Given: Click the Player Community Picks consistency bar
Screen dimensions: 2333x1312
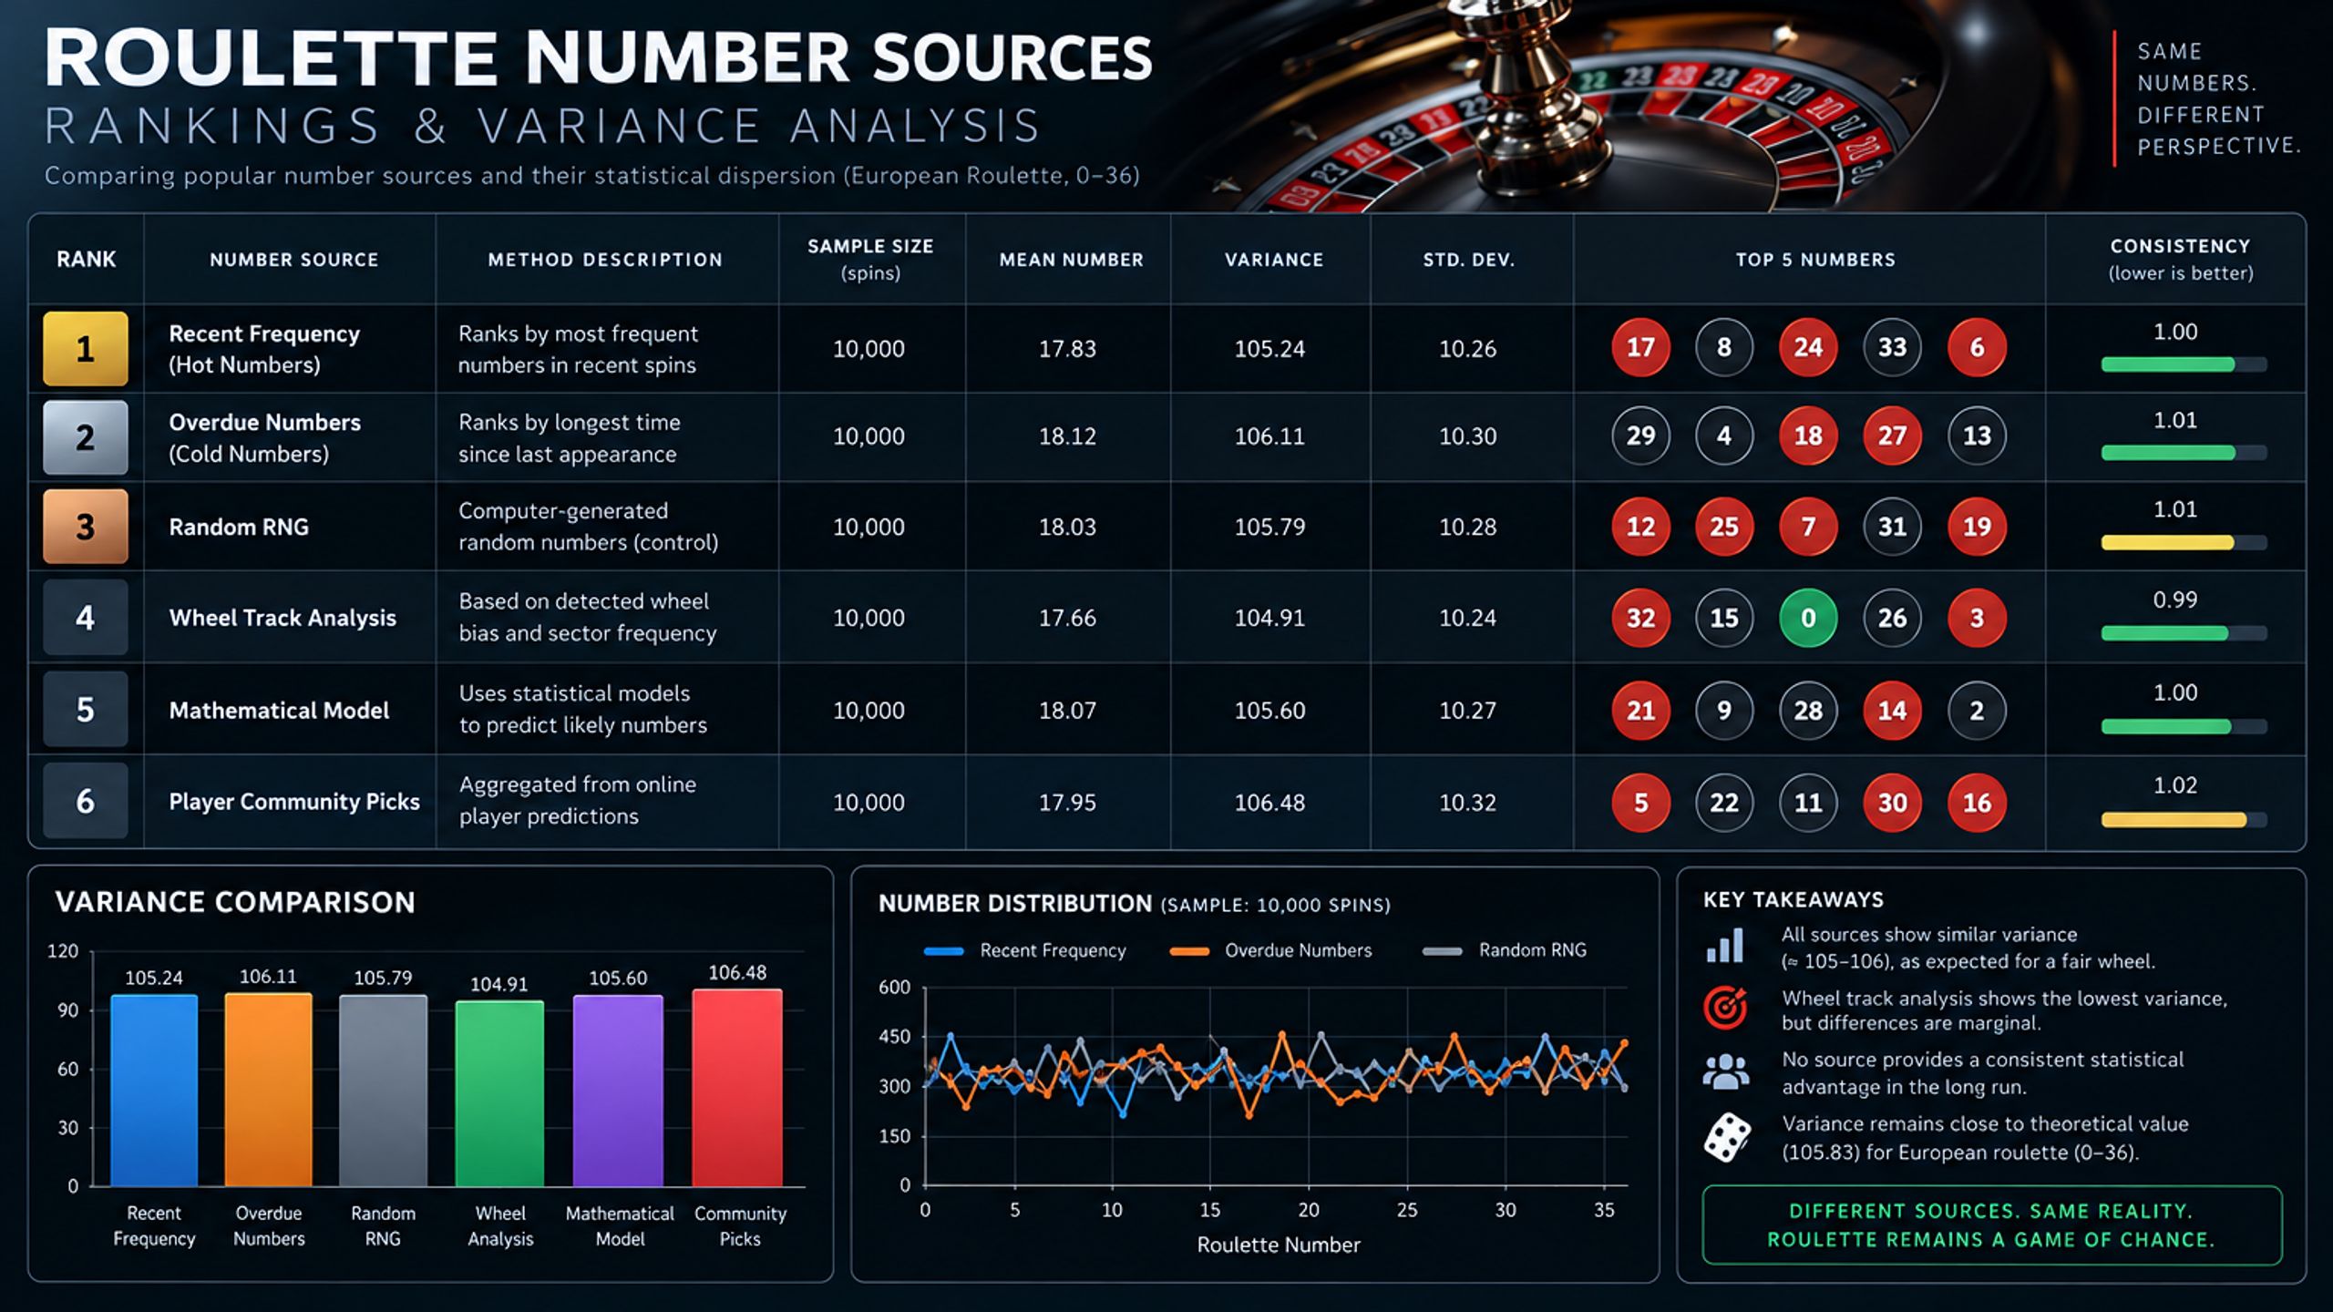Looking at the screenshot, I should tap(2184, 820).
